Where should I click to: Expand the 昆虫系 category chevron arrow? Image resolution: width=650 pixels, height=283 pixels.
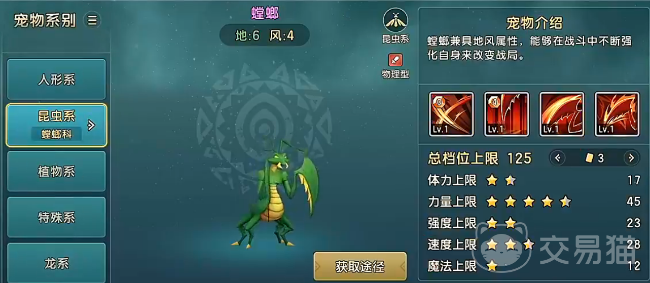91,125
